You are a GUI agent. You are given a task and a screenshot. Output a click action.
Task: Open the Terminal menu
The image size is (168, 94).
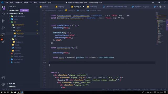point(42,2)
